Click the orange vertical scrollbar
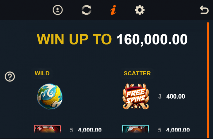Viewport: 213px width, 139px height. (x=208, y=80)
